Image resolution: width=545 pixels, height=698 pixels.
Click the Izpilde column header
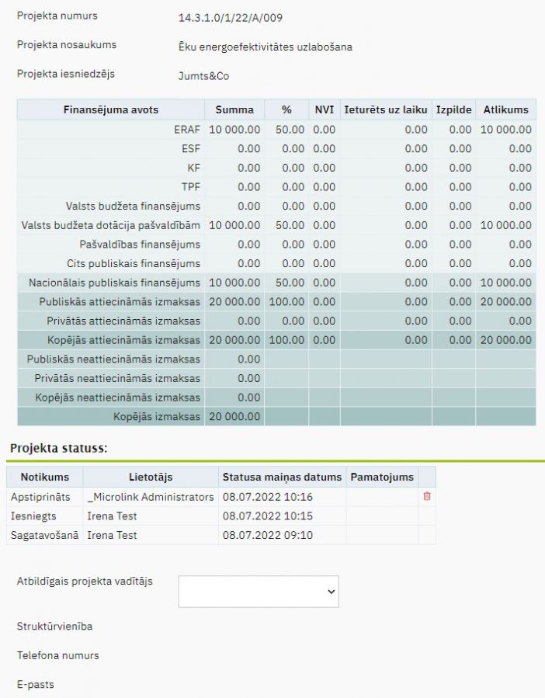coord(453,110)
